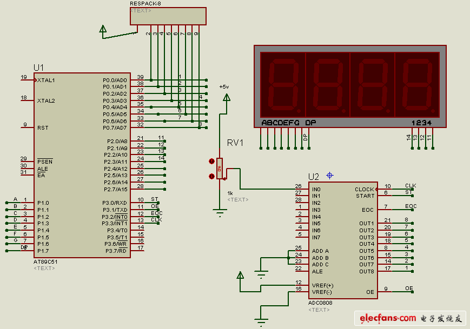The height and width of the screenshot is (329, 470).
Task: Click the P2.7/A15 pin label
Action: (116, 189)
